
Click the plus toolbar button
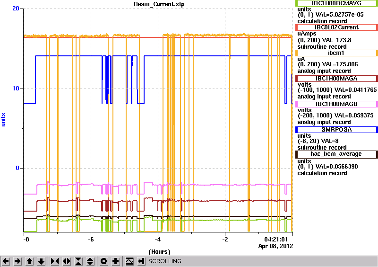click(116, 261)
